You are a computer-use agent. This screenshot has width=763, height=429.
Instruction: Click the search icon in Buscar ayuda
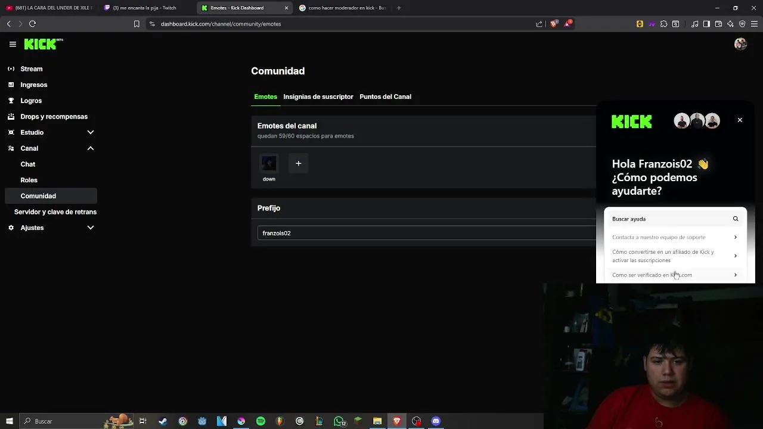tap(736, 219)
